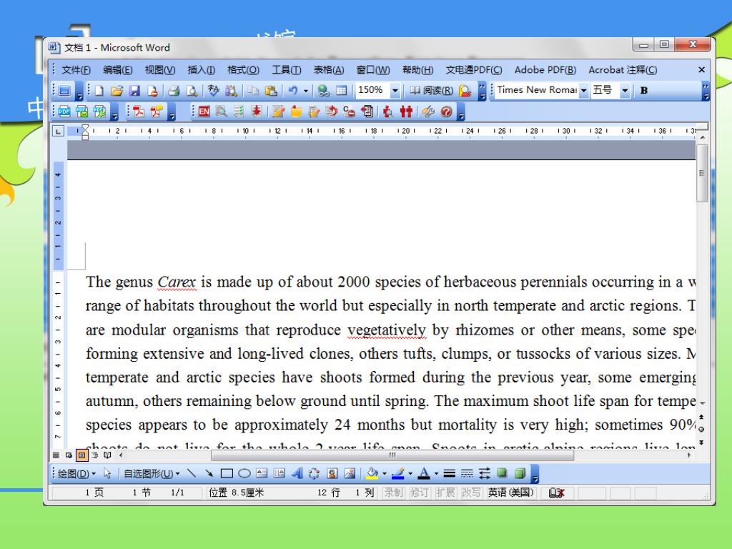Click the horizontal scrollbar thumb
732x549 pixels.
392,455
